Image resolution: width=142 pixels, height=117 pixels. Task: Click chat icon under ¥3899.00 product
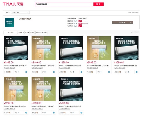tap(26, 72)
